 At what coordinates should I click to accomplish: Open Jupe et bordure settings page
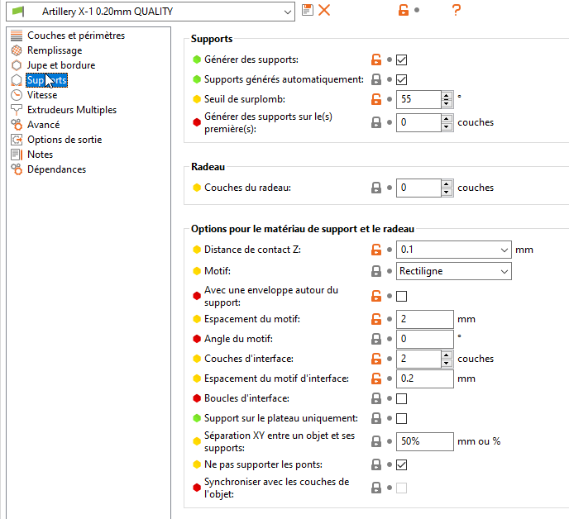coord(61,65)
